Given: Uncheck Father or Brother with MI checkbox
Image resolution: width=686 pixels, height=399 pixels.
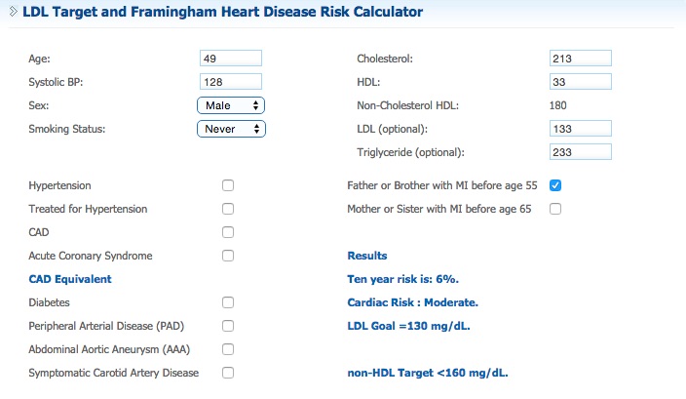Looking at the screenshot, I should (555, 185).
